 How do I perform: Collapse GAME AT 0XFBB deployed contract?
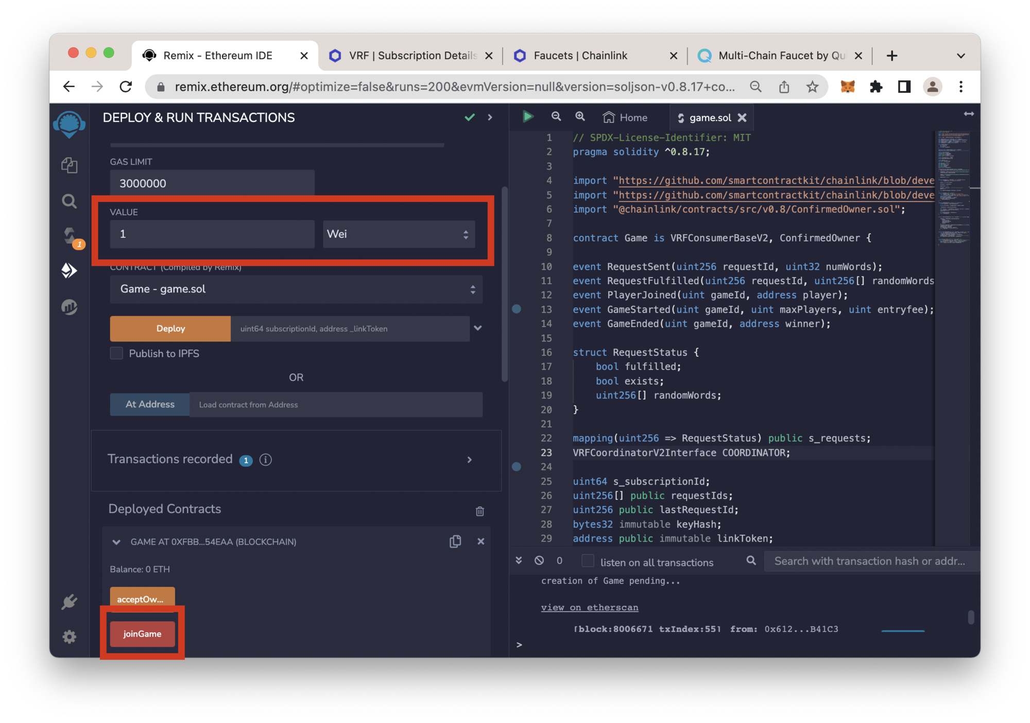point(116,542)
